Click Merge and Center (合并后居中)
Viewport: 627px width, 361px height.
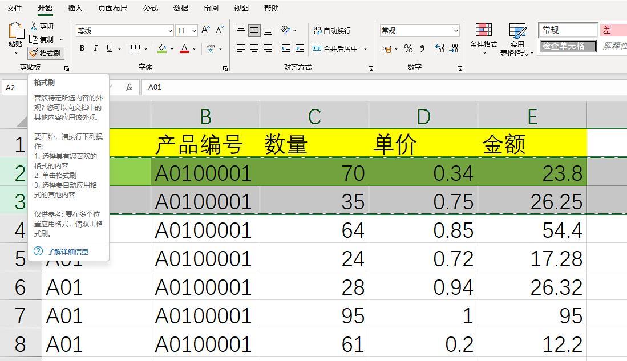(335, 48)
